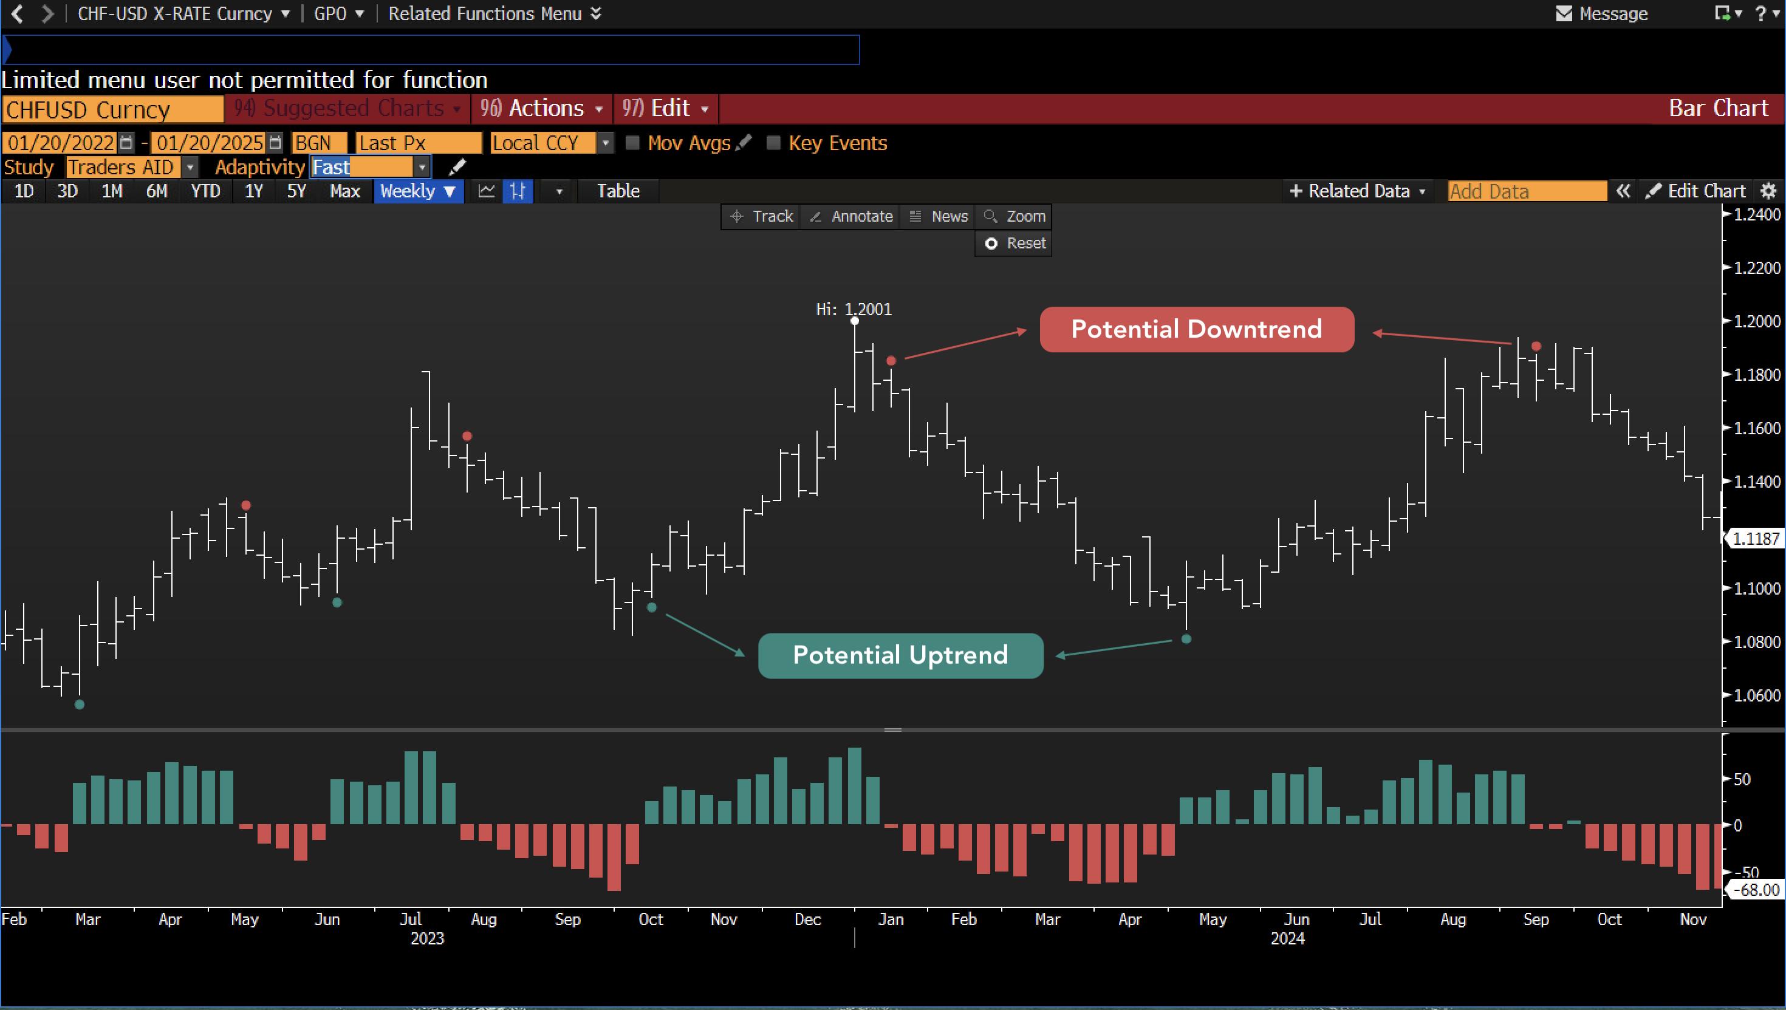Edit moving averages pencil icon
Screen dimensions: 1786x1010
pos(744,142)
